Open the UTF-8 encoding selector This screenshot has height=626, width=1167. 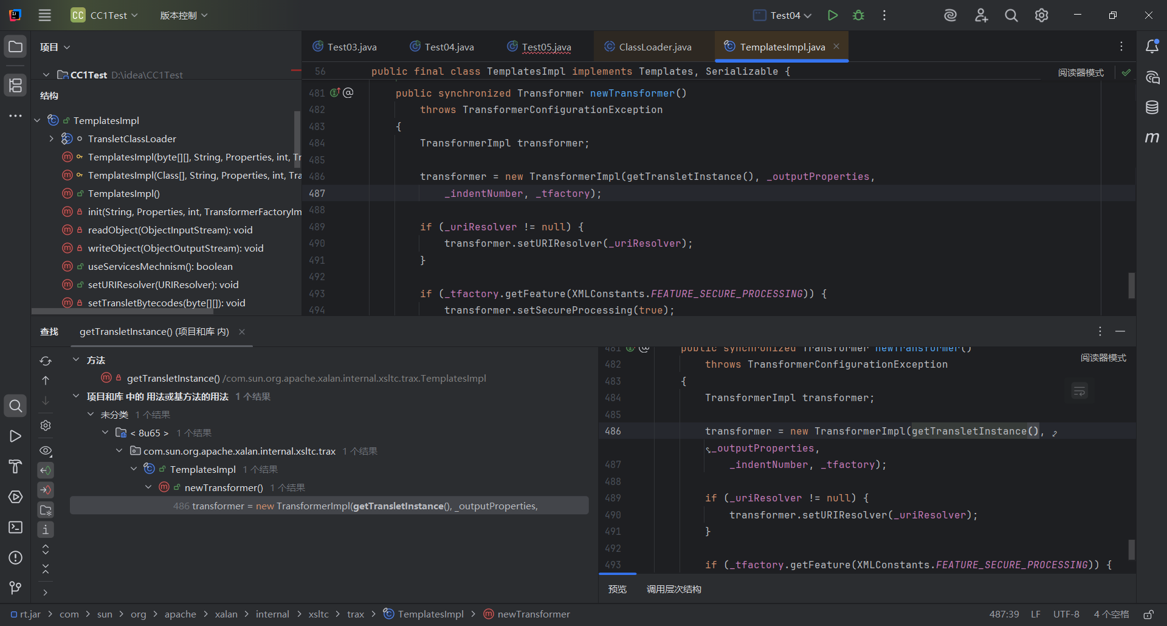[x=1066, y=614]
